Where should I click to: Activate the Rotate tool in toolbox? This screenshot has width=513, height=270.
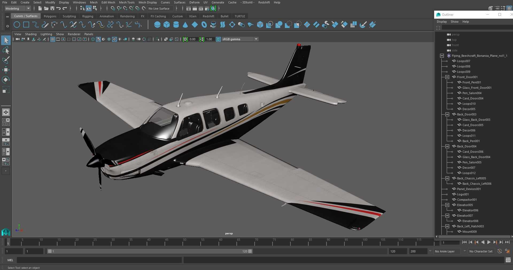coord(6,79)
